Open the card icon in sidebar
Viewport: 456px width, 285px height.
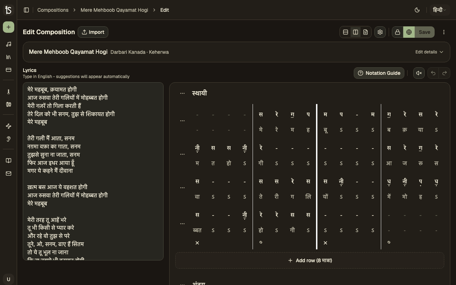click(9, 70)
